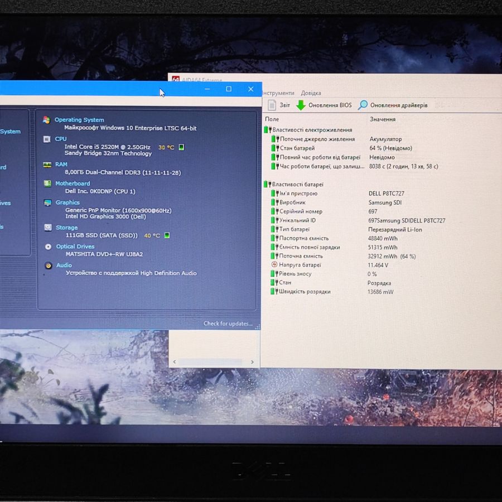This screenshot has width=502, height=502.
Task: Click the Optical Drives disc icon
Action: (x=49, y=247)
